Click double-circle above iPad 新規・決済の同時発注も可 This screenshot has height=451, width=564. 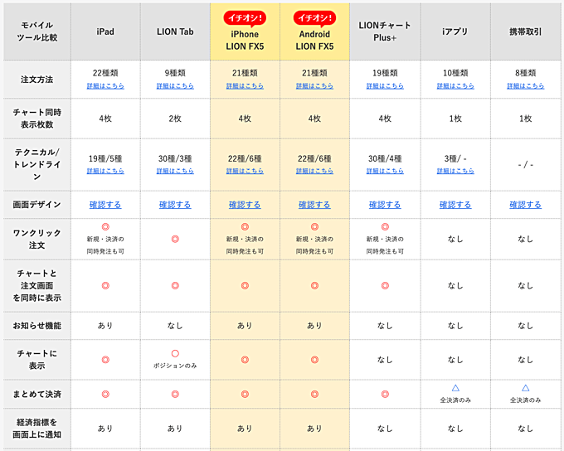pos(105,227)
